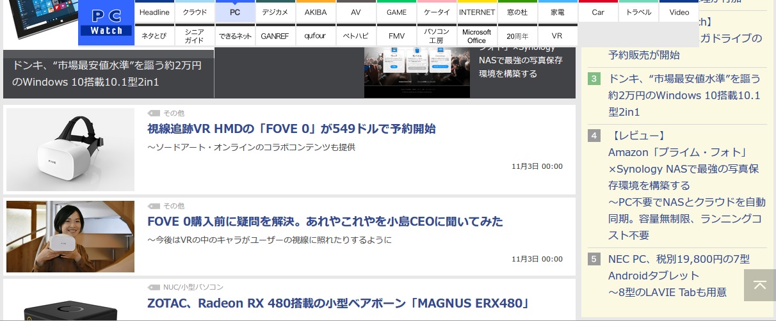The height and width of the screenshot is (321, 776).
Task: Open the GANREF link
Action: (x=275, y=36)
